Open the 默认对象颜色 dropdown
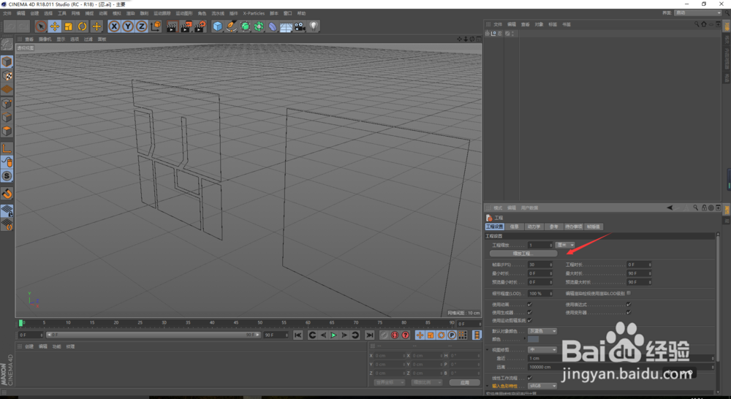Image resolution: width=731 pixels, height=399 pixels. point(542,331)
